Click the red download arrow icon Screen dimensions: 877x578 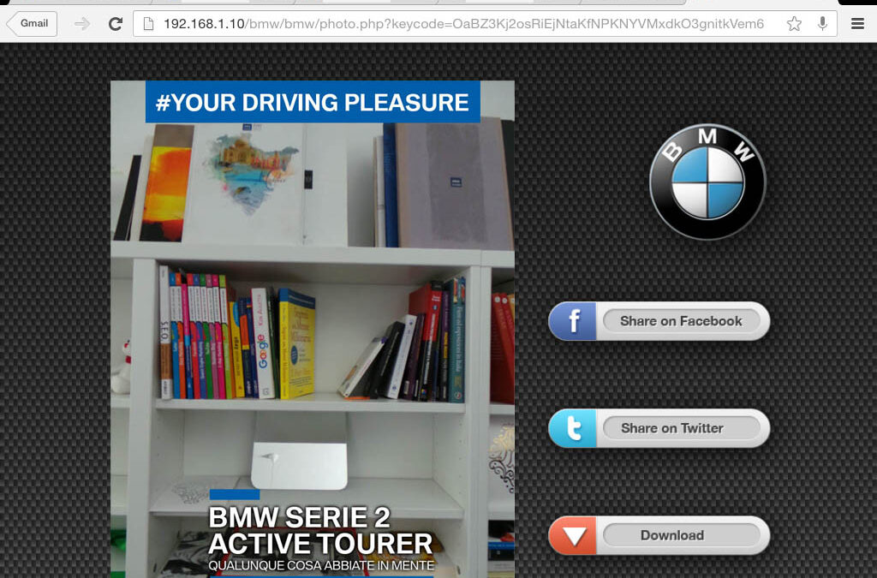pyautogui.click(x=573, y=535)
